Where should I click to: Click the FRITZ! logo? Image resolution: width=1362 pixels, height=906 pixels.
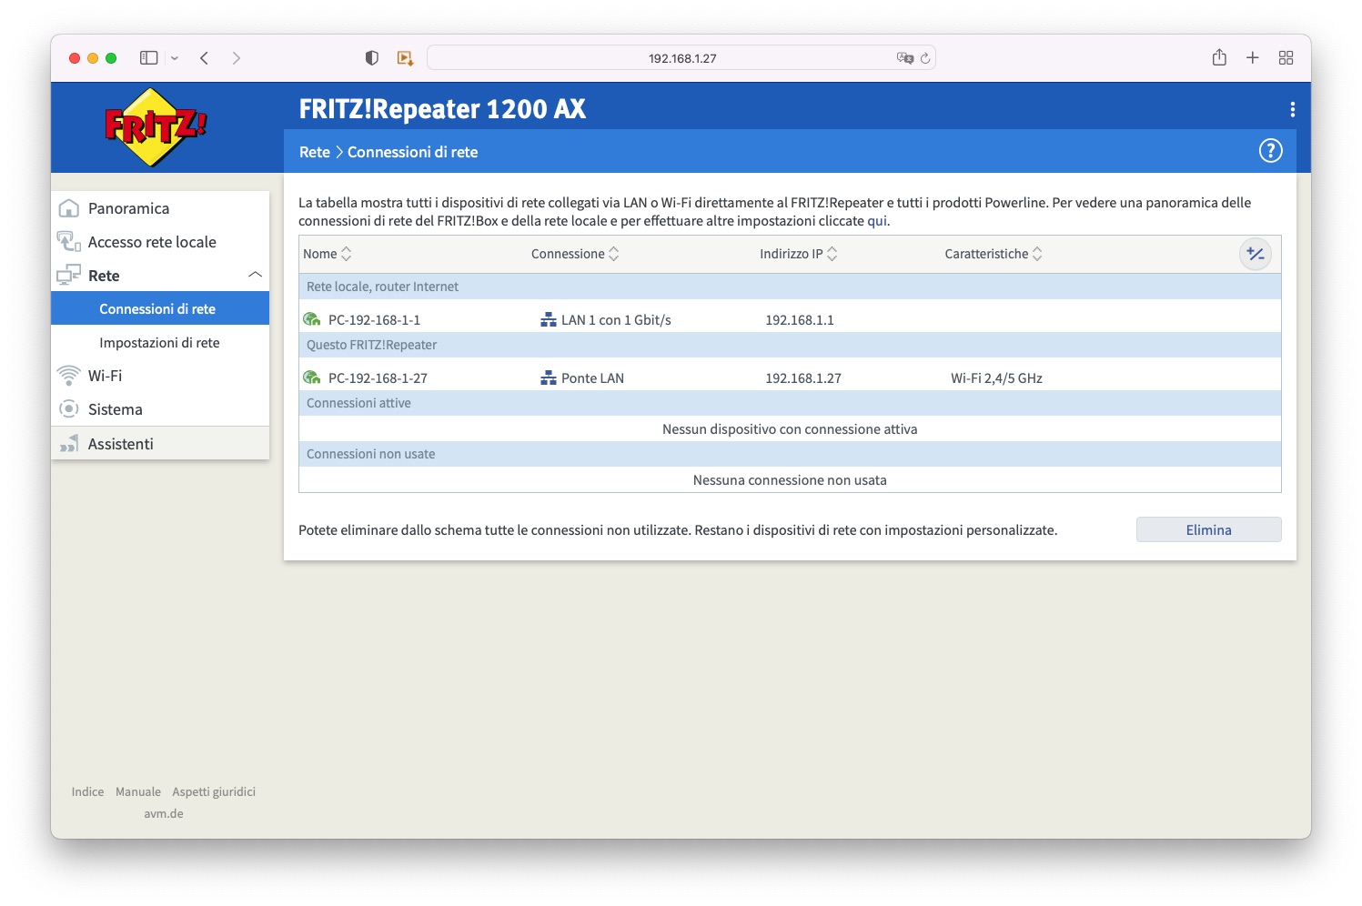click(x=156, y=127)
